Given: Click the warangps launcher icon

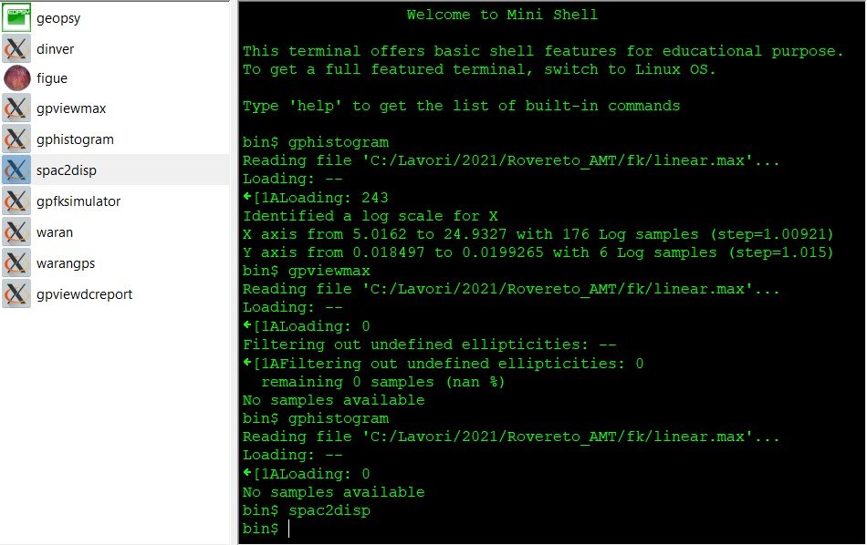Looking at the screenshot, I should click(16, 263).
